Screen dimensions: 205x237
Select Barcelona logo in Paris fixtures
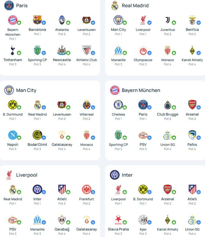click(x=37, y=20)
